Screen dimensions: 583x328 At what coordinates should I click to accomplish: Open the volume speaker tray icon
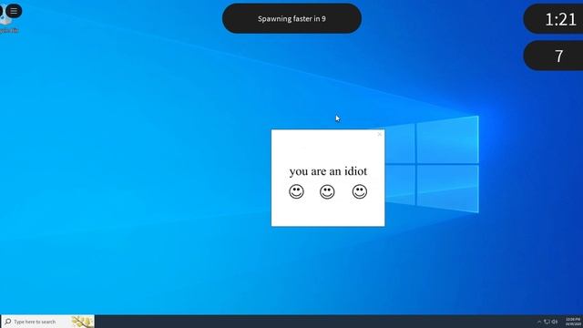coord(555,322)
